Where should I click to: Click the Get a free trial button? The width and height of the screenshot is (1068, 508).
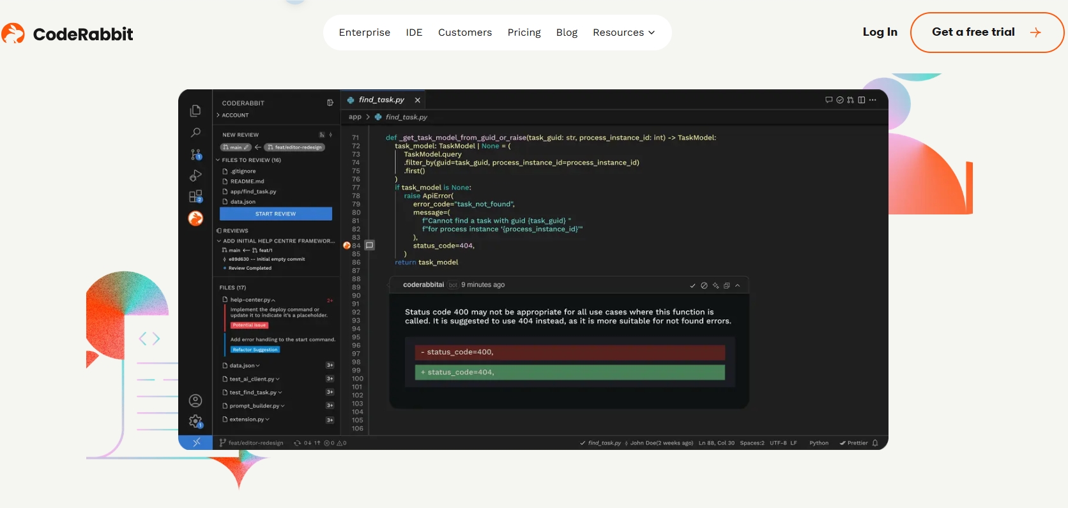pyautogui.click(x=986, y=33)
